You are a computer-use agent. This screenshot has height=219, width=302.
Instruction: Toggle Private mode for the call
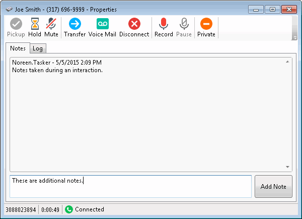(x=206, y=24)
